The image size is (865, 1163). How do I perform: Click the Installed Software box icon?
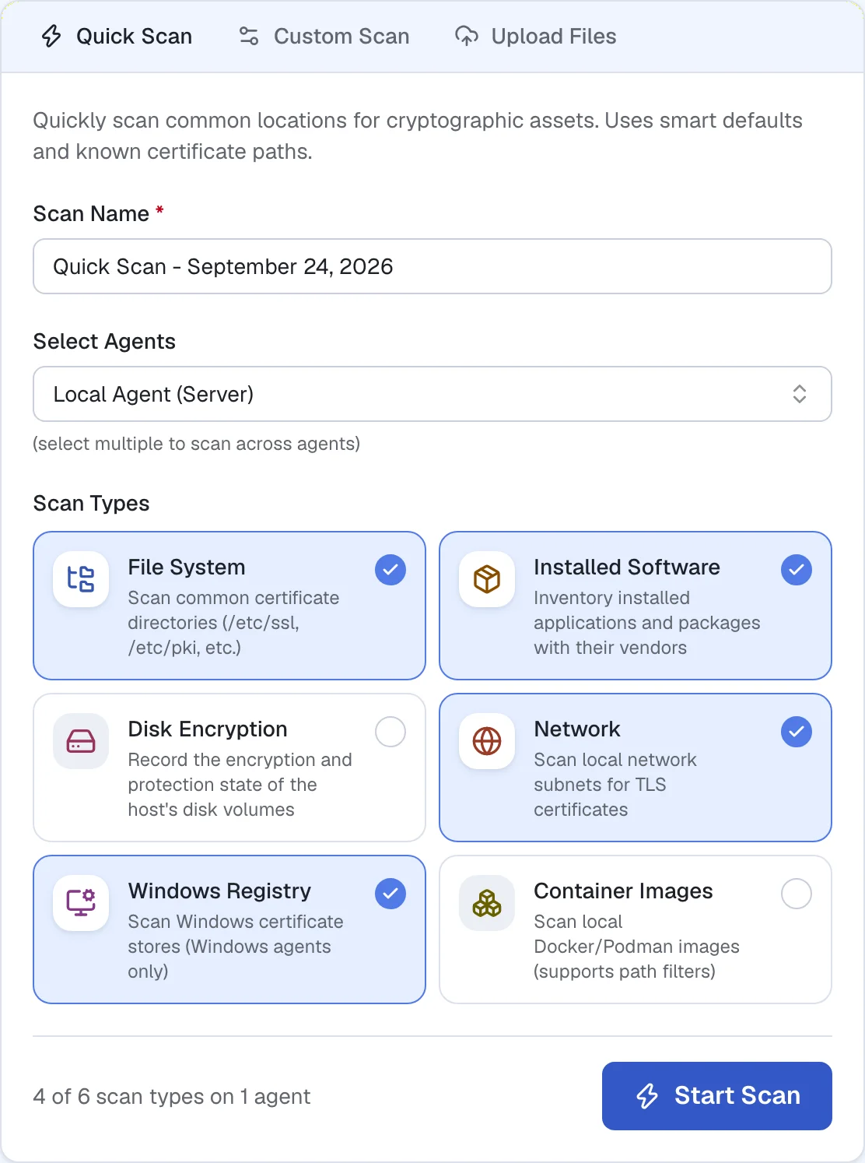pyautogui.click(x=487, y=579)
